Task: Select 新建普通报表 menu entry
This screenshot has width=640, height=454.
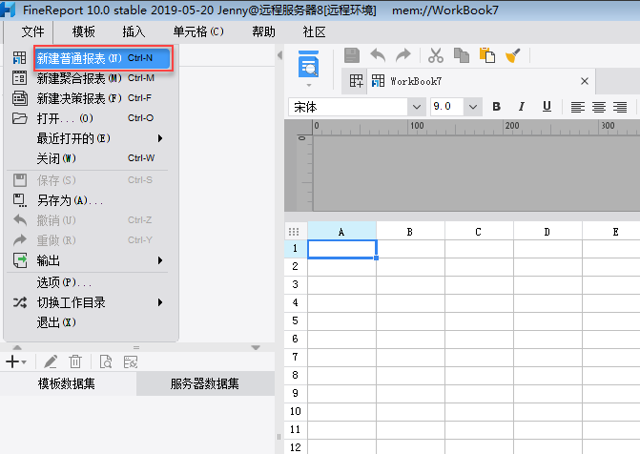Action: (x=103, y=58)
